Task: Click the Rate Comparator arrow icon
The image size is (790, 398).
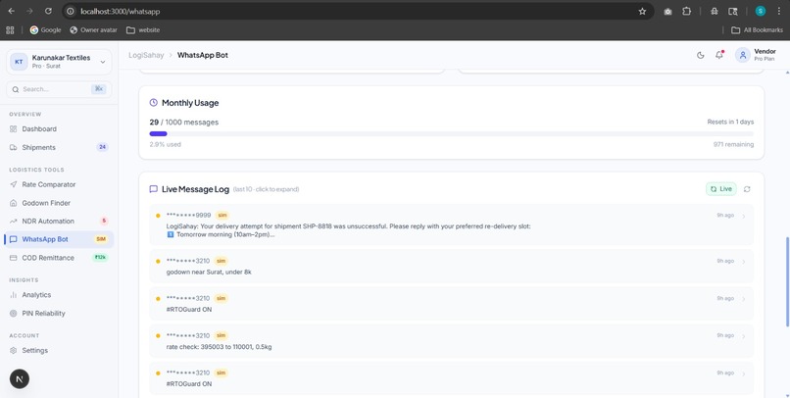Action: coord(13,184)
